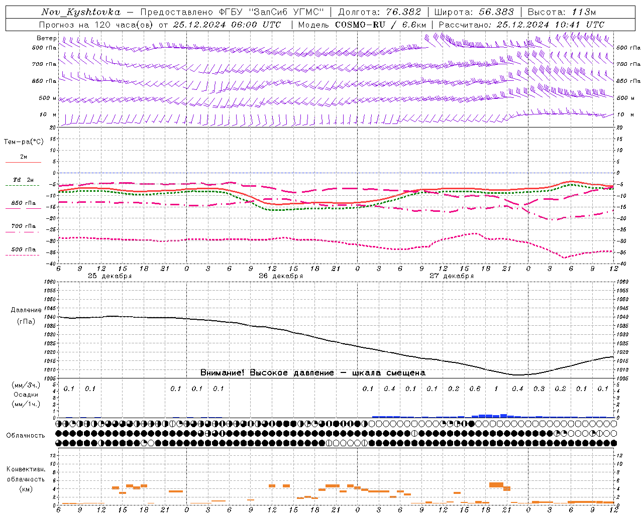Select the model name COSMO-RU / 6.6км
This screenshot has width=643, height=514.
point(381,24)
